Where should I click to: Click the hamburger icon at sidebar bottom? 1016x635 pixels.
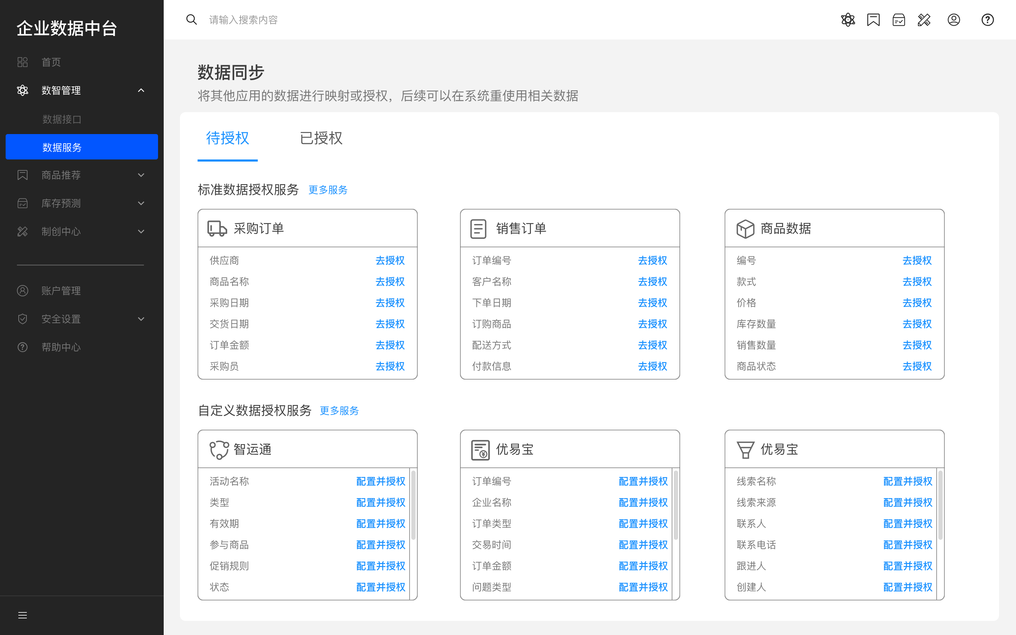click(22, 615)
